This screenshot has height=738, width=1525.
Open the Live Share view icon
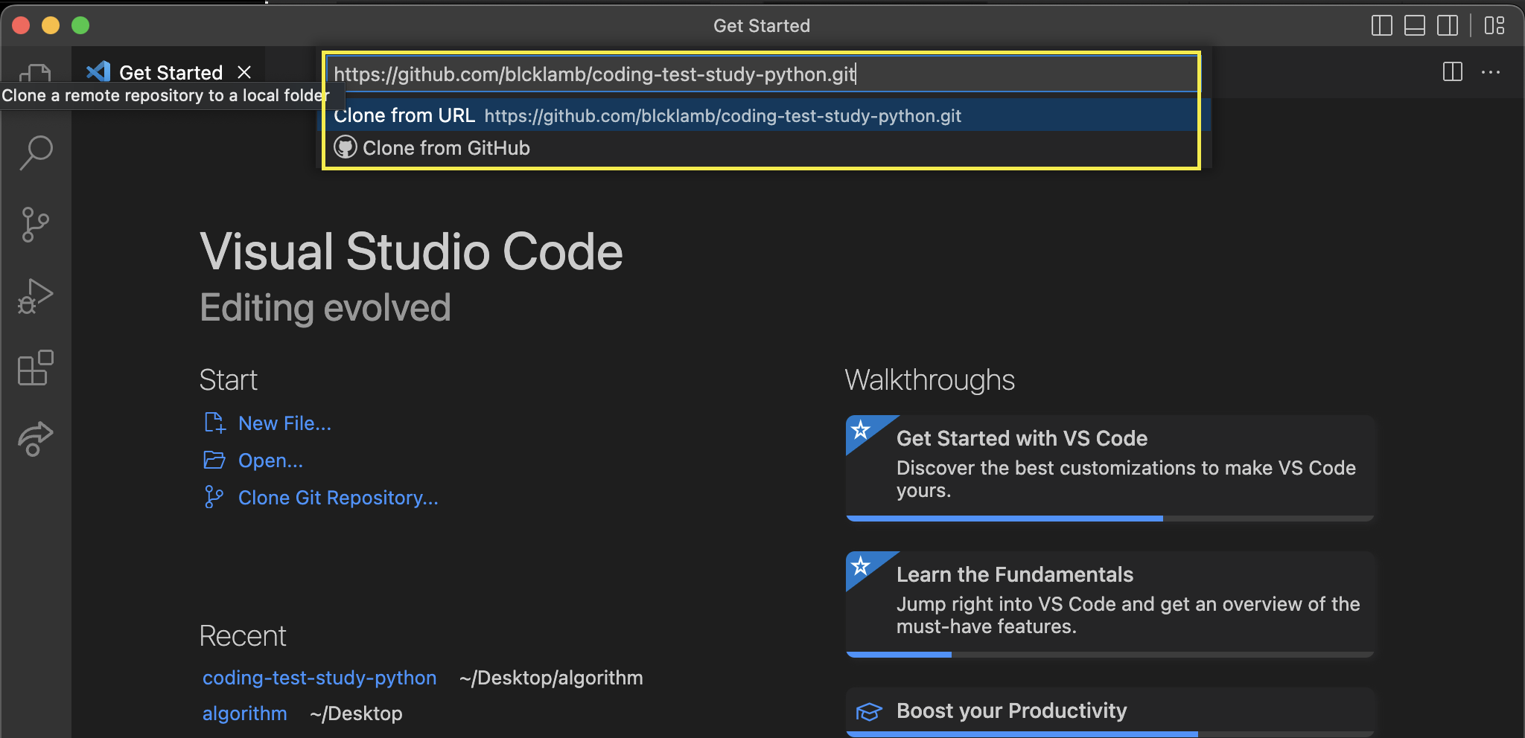pos(36,439)
